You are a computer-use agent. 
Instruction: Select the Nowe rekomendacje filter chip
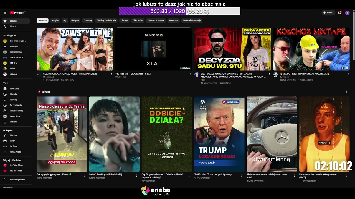click(192, 20)
